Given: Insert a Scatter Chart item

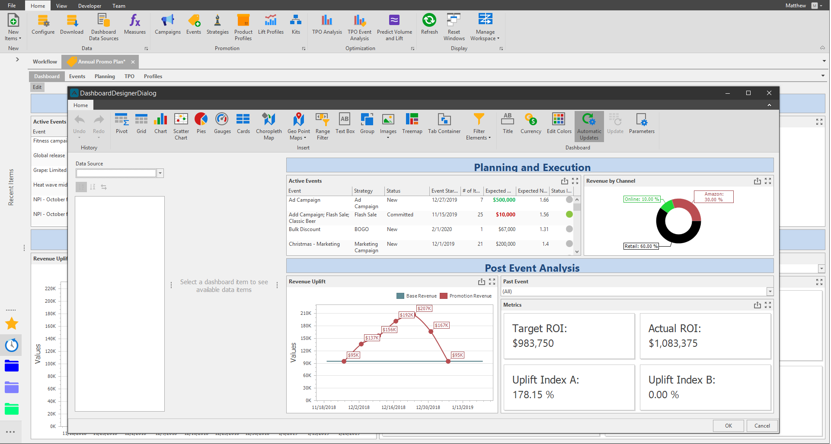Looking at the screenshot, I should point(181,126).
